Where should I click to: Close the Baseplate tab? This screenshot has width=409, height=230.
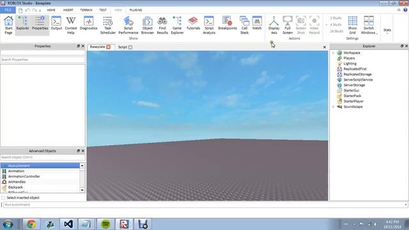click(x=108, y=47)
